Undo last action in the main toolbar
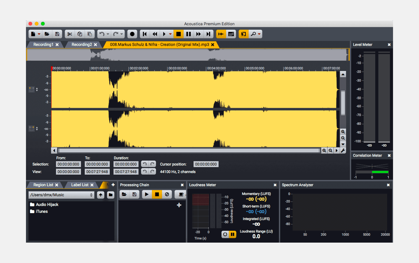Image resolution: width=419 pixels, height=263 pixels. pos(102,34)
